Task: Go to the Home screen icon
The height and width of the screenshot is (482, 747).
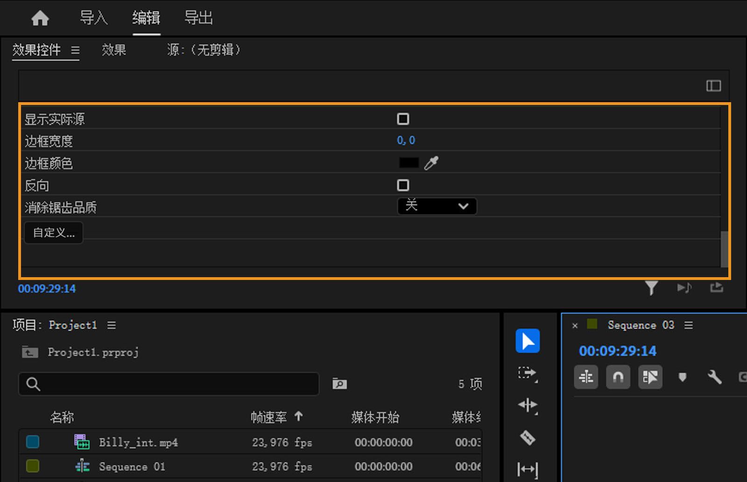Action: (x=40, y=18)
